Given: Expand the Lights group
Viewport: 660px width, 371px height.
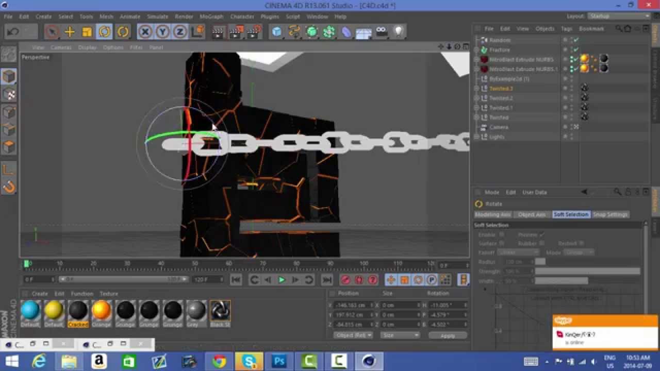Looking at the screenshot, I should coord(476,137).
